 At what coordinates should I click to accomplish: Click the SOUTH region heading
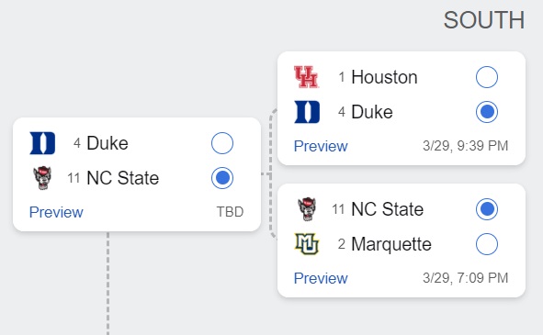pyautogui.click(x=484, y=20)
